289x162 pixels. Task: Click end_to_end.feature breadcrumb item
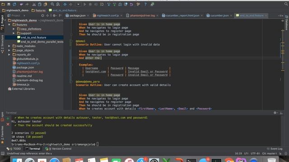coord(62,10)
